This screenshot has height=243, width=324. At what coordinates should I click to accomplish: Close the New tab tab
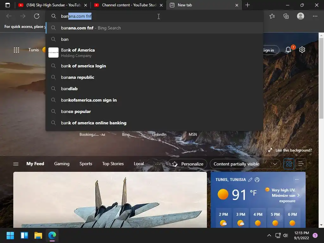[x=237, y=5]
